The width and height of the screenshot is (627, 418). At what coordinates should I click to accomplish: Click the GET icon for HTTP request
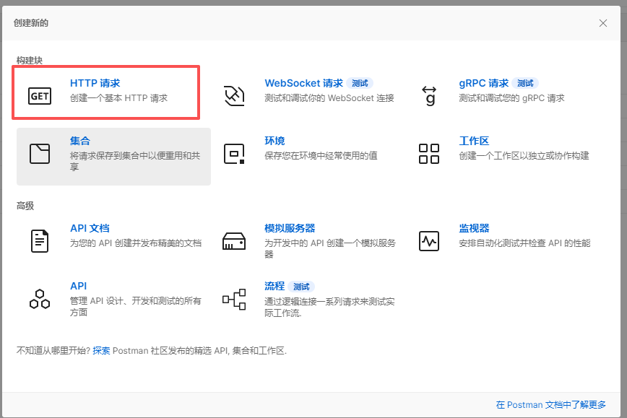[x=40, y=96]
